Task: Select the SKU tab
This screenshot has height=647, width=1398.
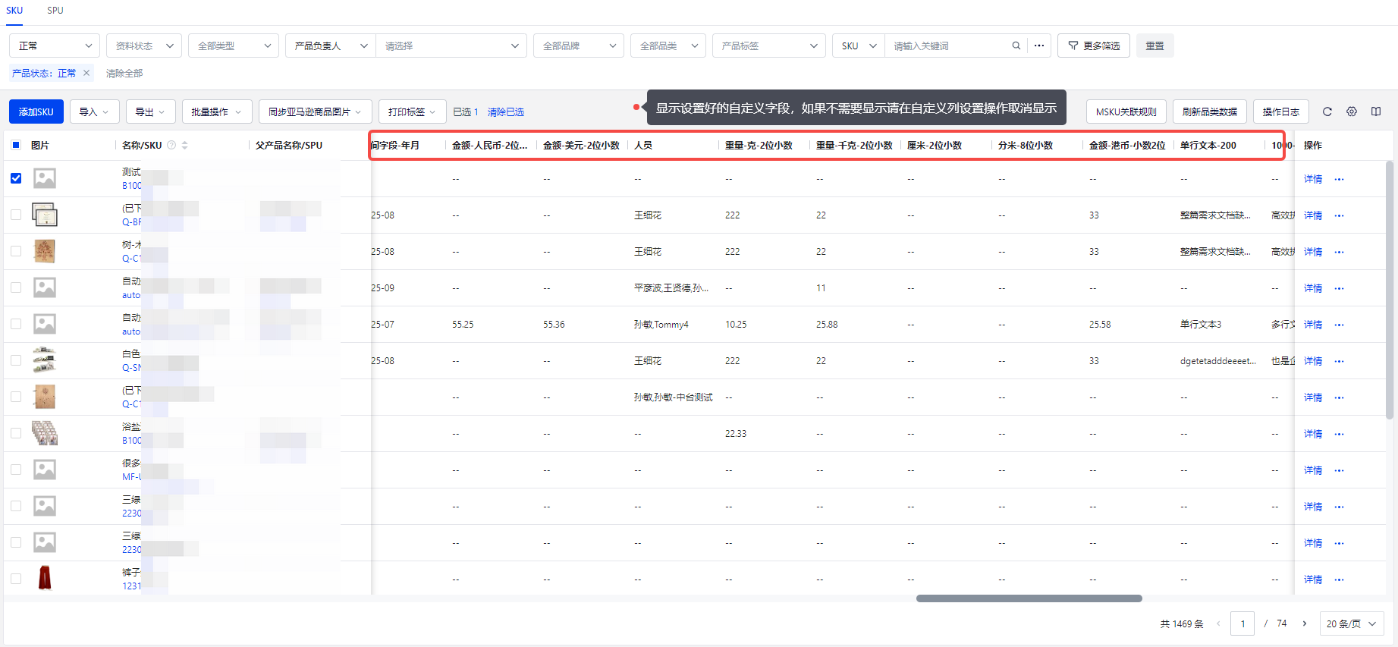Action: (14, 11)
